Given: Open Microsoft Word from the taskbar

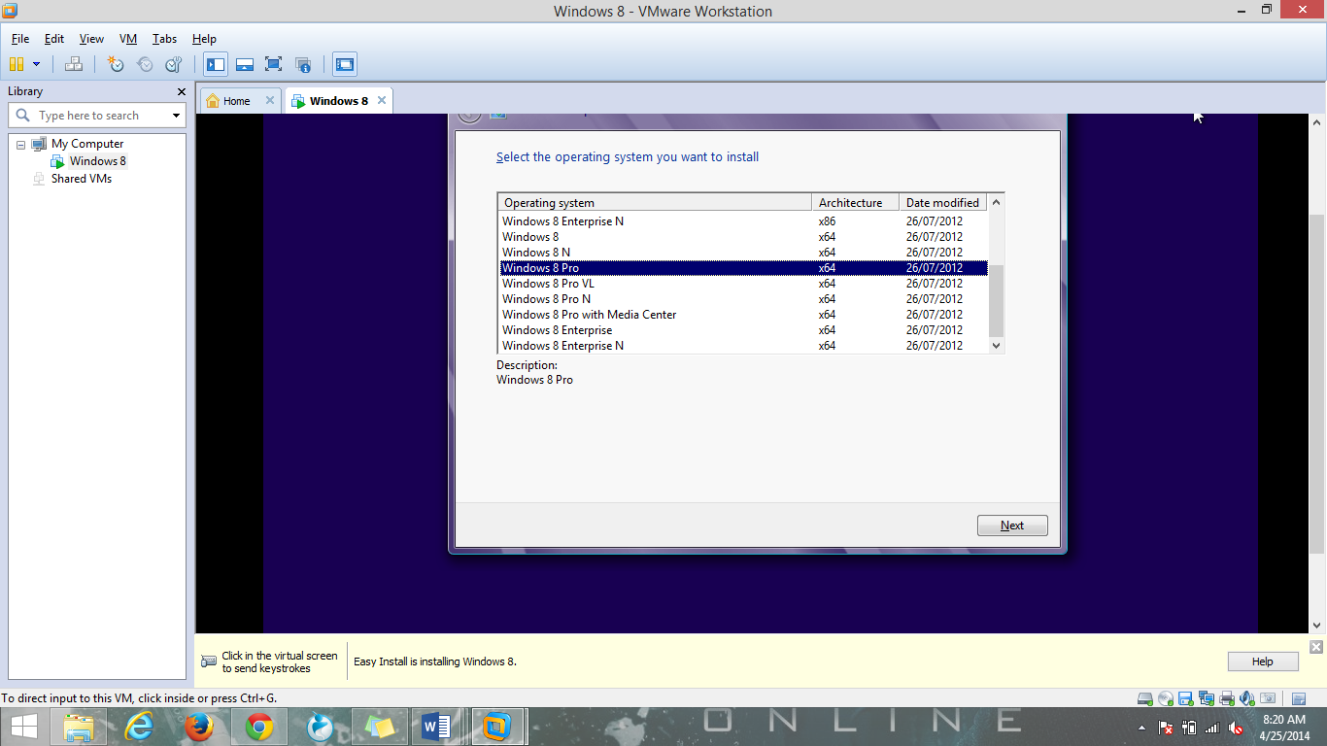Looking at the screenshot, I should tap(436, 727).
